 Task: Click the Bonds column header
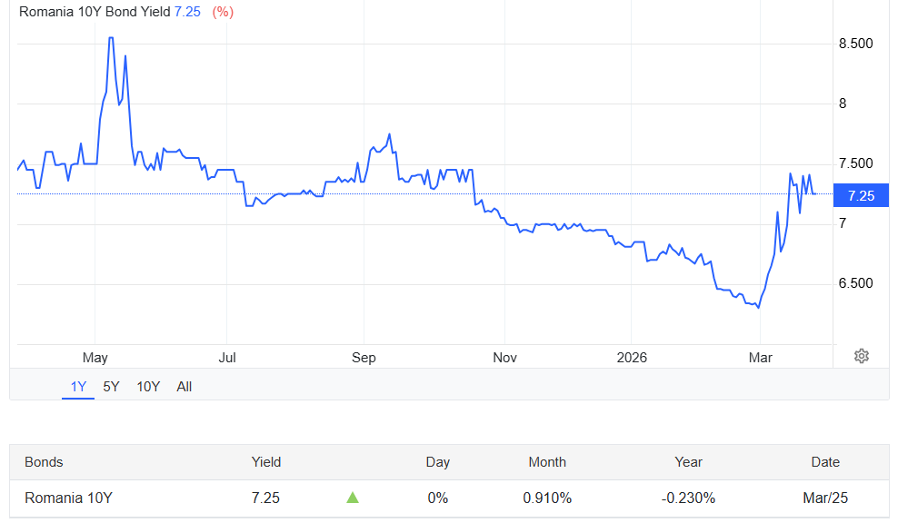pyautogui.click(x=44, y=462)
